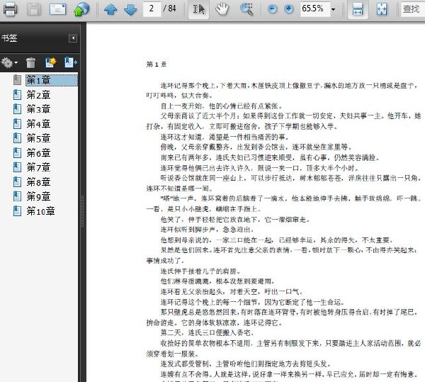Select the 第10章 bookmark
Image resolution: width=425 pixels, height=382 pixels.
click(x=40, y=210)
